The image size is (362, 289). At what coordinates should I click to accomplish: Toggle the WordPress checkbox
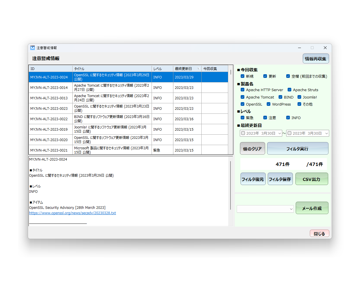coord(268,104)
